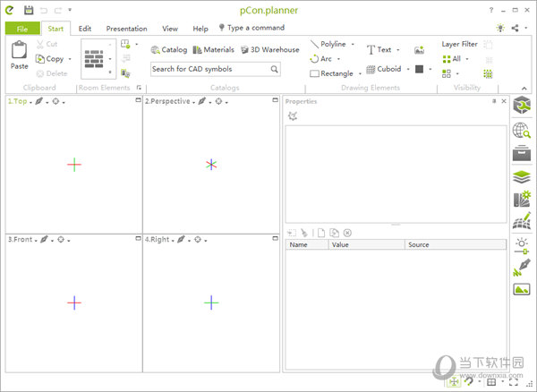Click the room with green dot icon
537x392 pixels.
125,44
